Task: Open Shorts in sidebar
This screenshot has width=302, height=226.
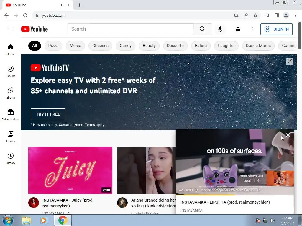Action: coord(11,93)
